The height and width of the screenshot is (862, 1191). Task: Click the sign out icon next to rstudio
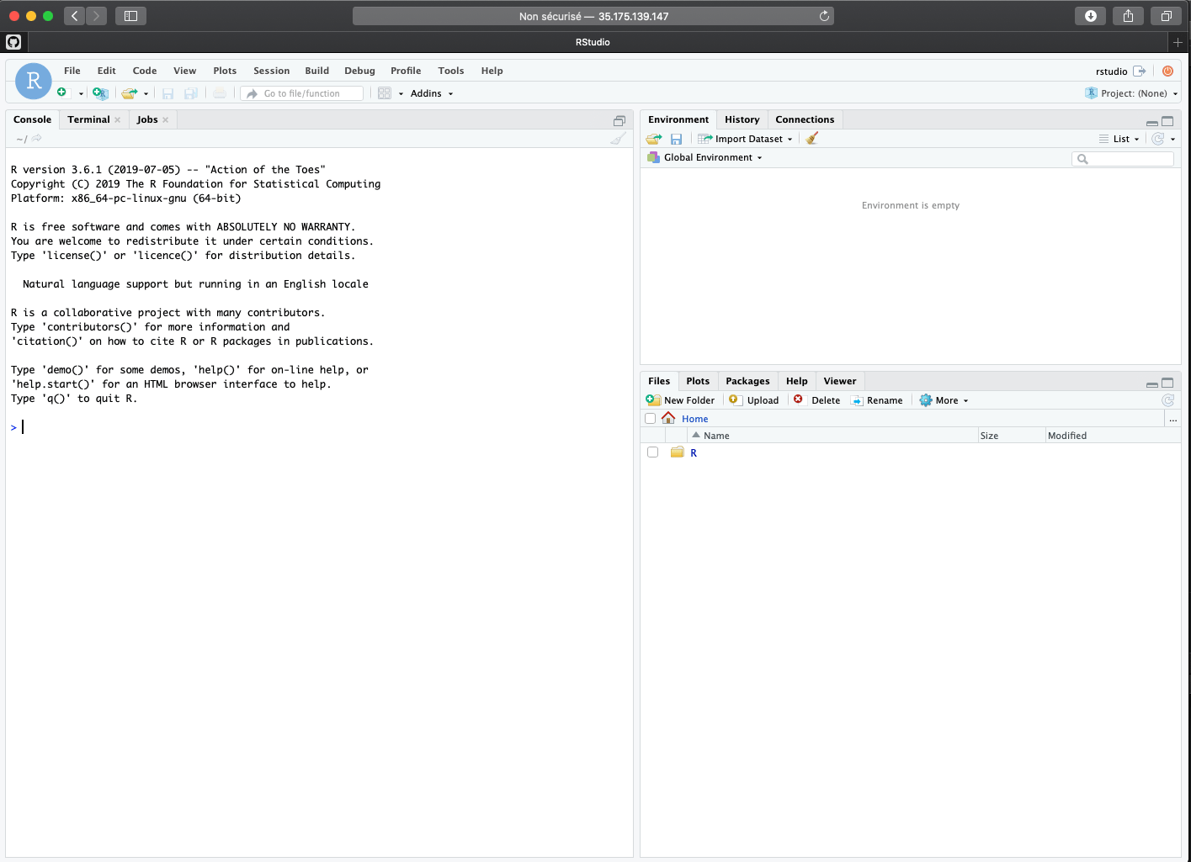[1140, 71]
